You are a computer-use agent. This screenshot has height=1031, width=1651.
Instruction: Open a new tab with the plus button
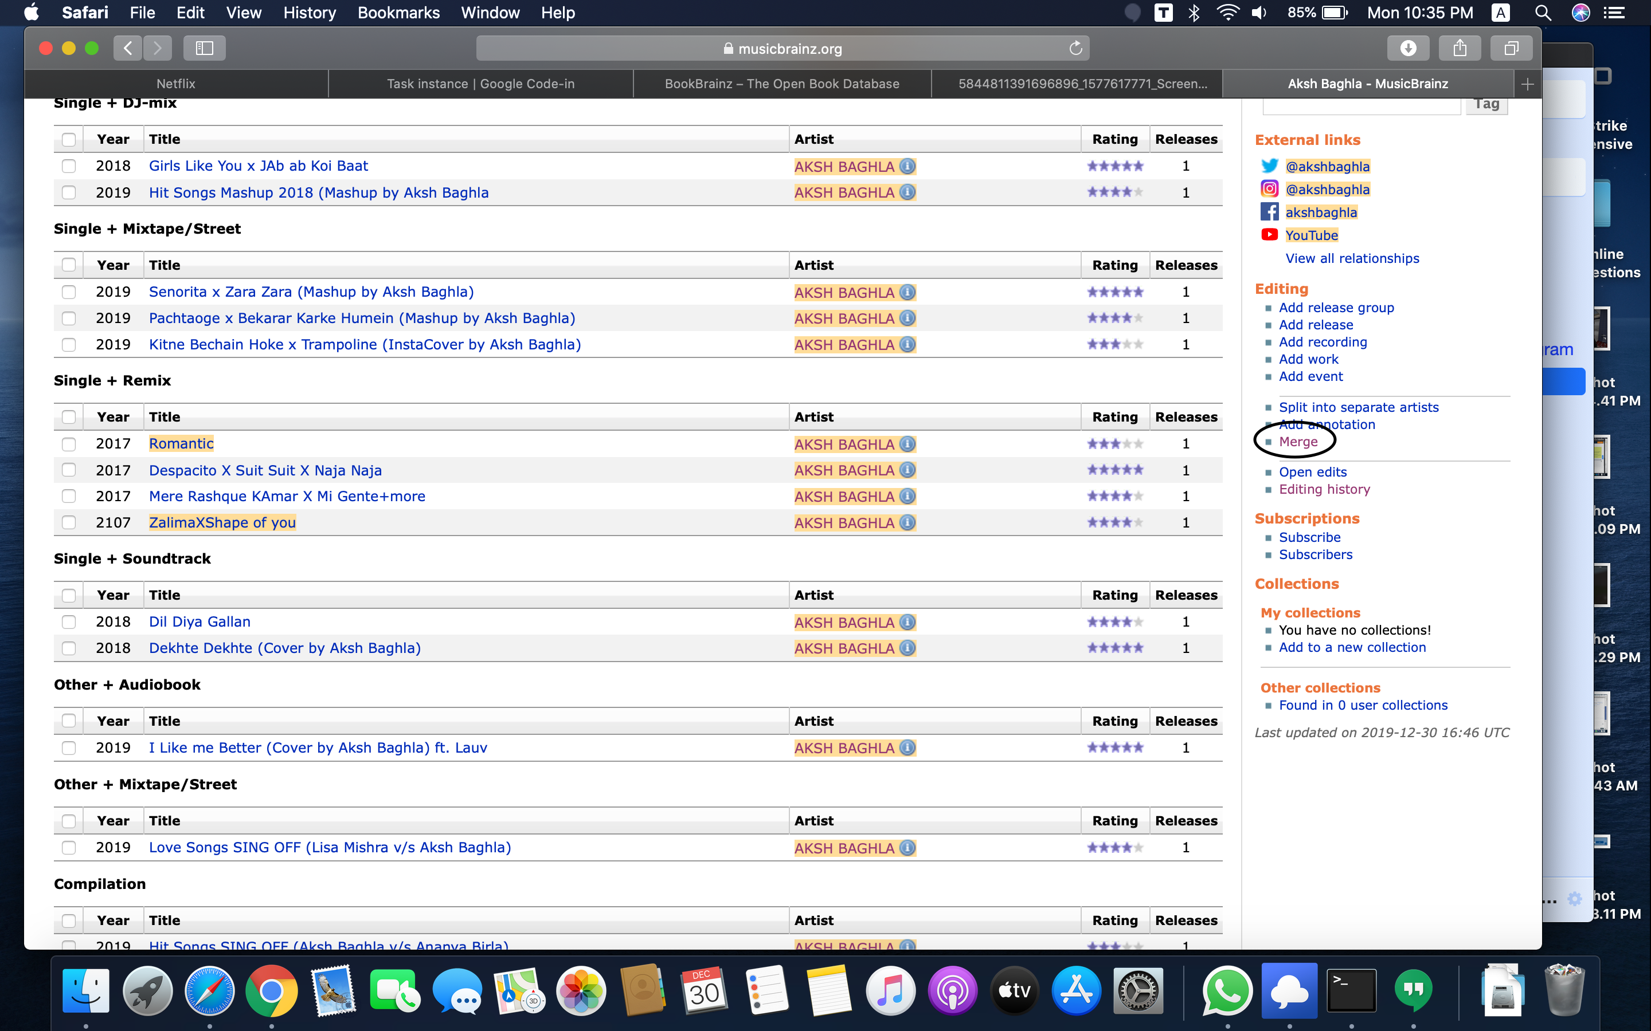[1528, 84]
